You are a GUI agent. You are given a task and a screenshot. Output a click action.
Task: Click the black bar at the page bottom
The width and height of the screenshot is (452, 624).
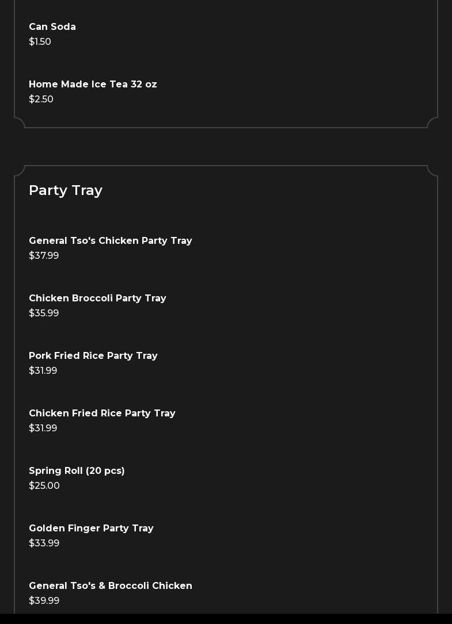pyautogui.click(x=226, y=619)
